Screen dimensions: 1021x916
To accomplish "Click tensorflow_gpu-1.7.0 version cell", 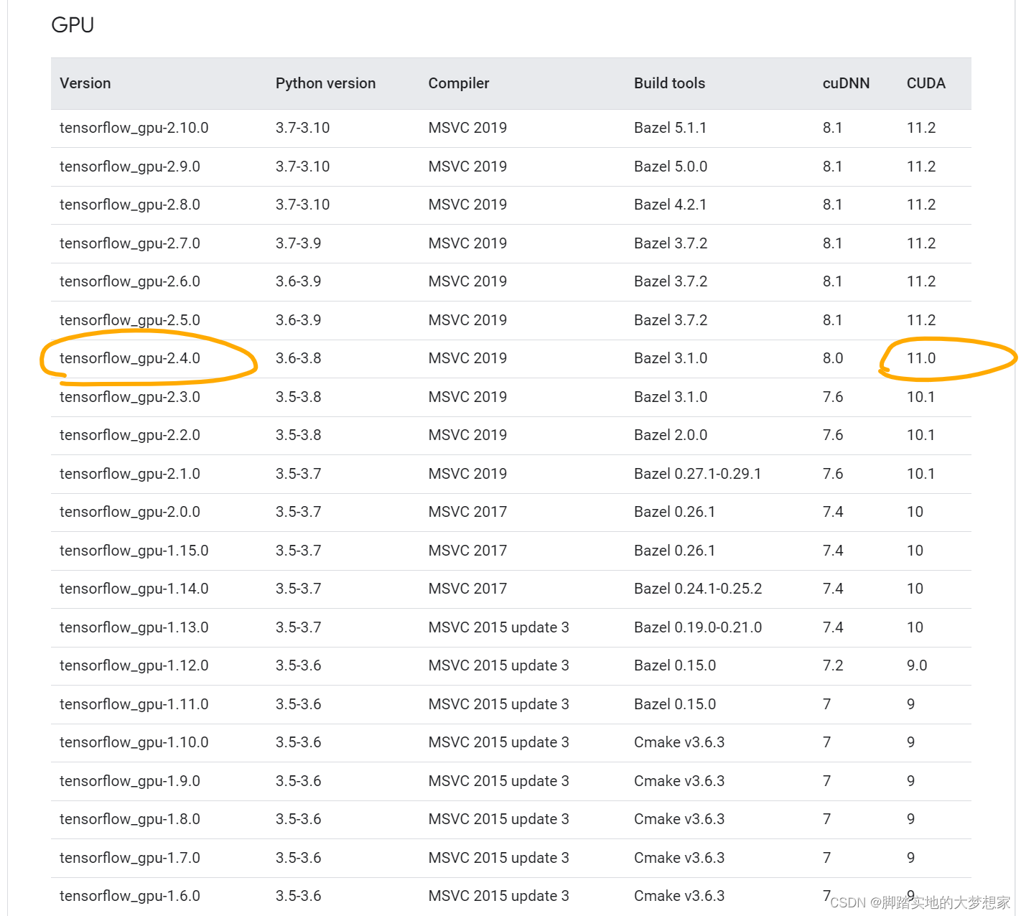I will click(x=130, y=858).
